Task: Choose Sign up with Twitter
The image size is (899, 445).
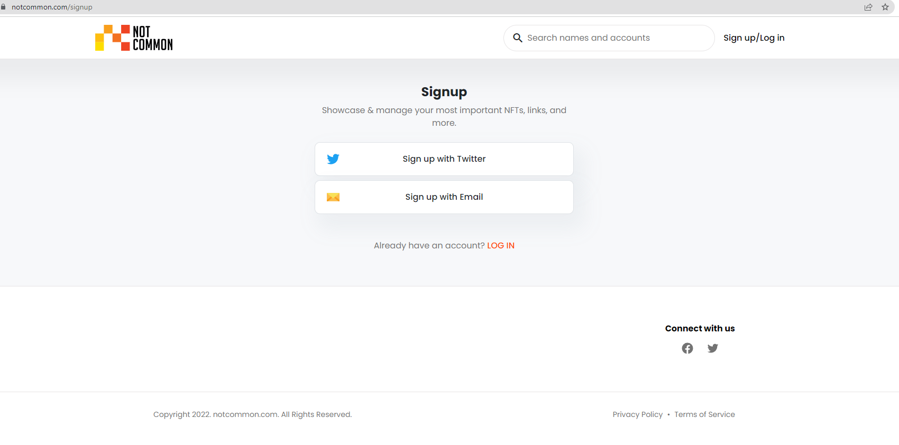Action: pos(444,159)
